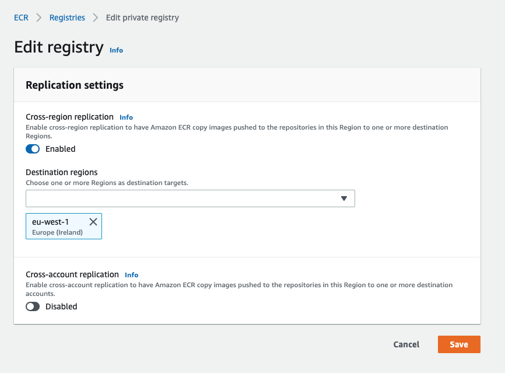Navigate to ECR via breadcrumb link

pos(21,18)
